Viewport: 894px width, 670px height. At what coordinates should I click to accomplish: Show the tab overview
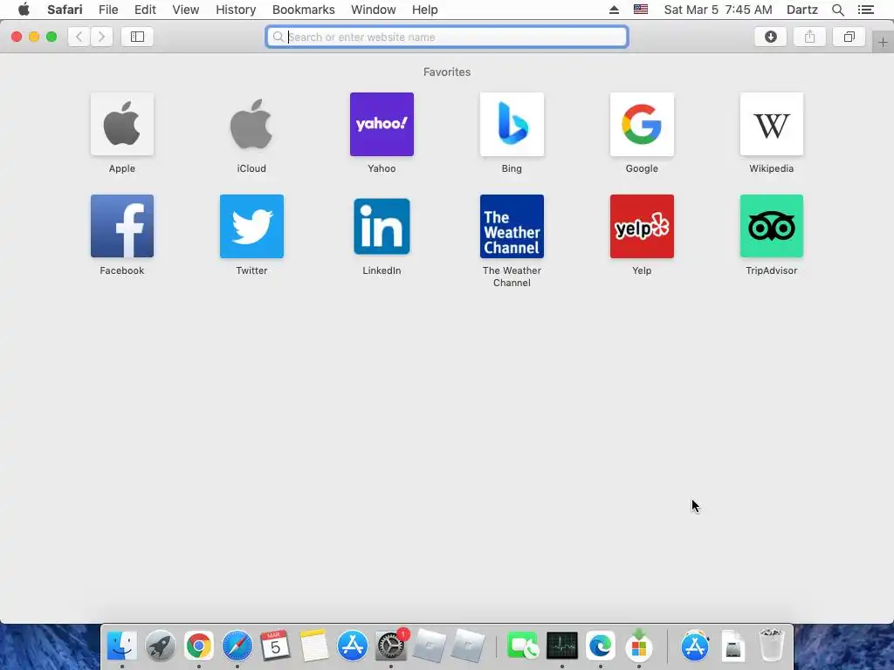pyautogui.click(x=849, y=37)
